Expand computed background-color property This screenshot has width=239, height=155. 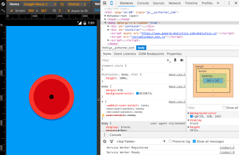click(x=189, y=113)
